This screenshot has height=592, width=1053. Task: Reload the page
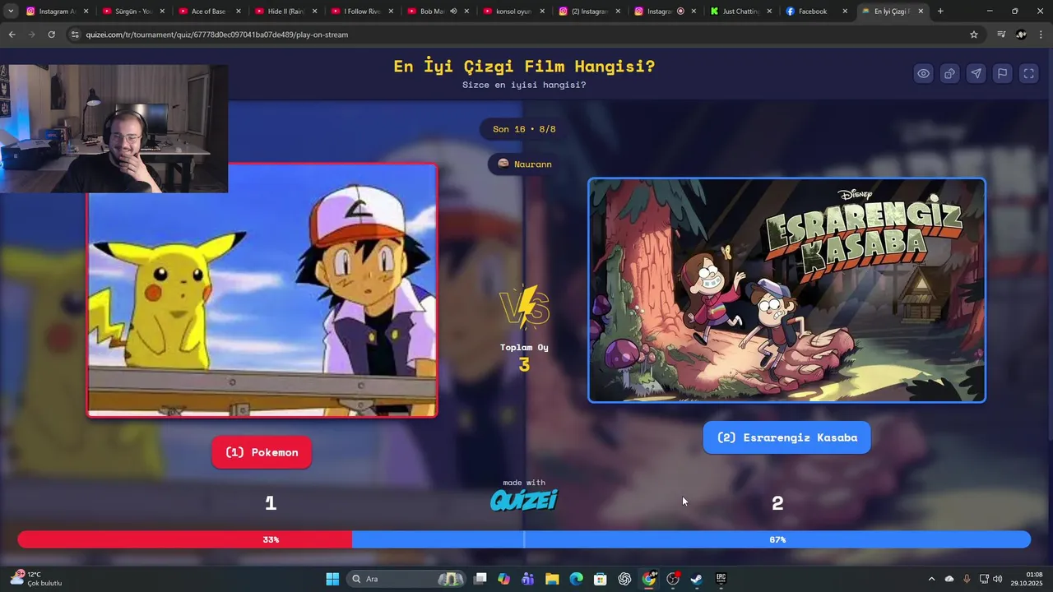tap(51, 35)
